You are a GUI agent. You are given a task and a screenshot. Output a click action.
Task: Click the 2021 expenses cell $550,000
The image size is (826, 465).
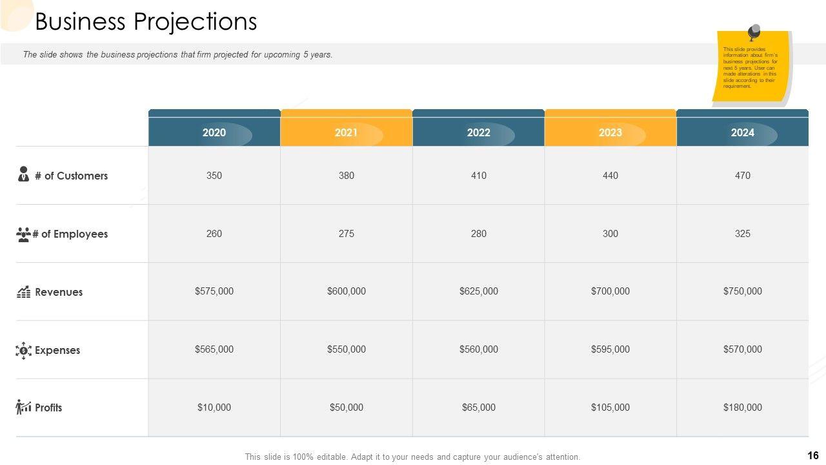point(346,349)
